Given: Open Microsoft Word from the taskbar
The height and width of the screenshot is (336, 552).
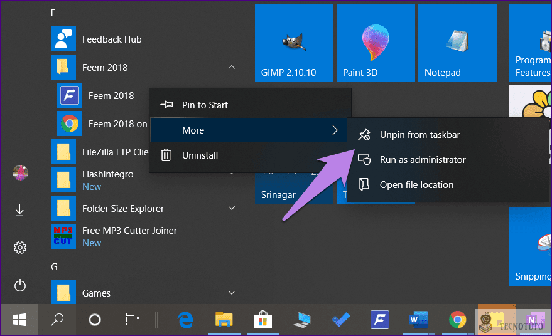Looking at the screenshot, I should [x=419, y=320].
